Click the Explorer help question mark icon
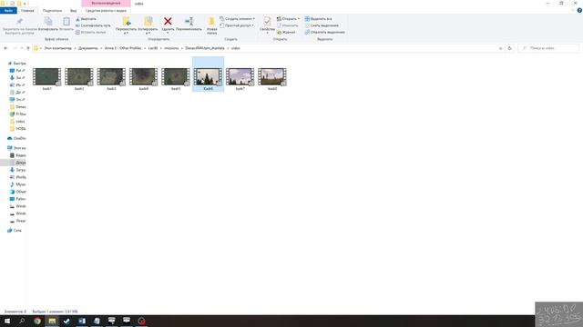583x327 pixels. [x=579, y=10]
